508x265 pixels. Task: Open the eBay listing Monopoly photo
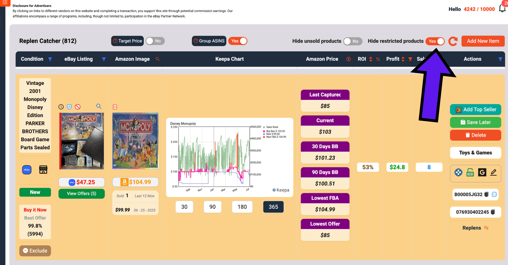(82, 141)
